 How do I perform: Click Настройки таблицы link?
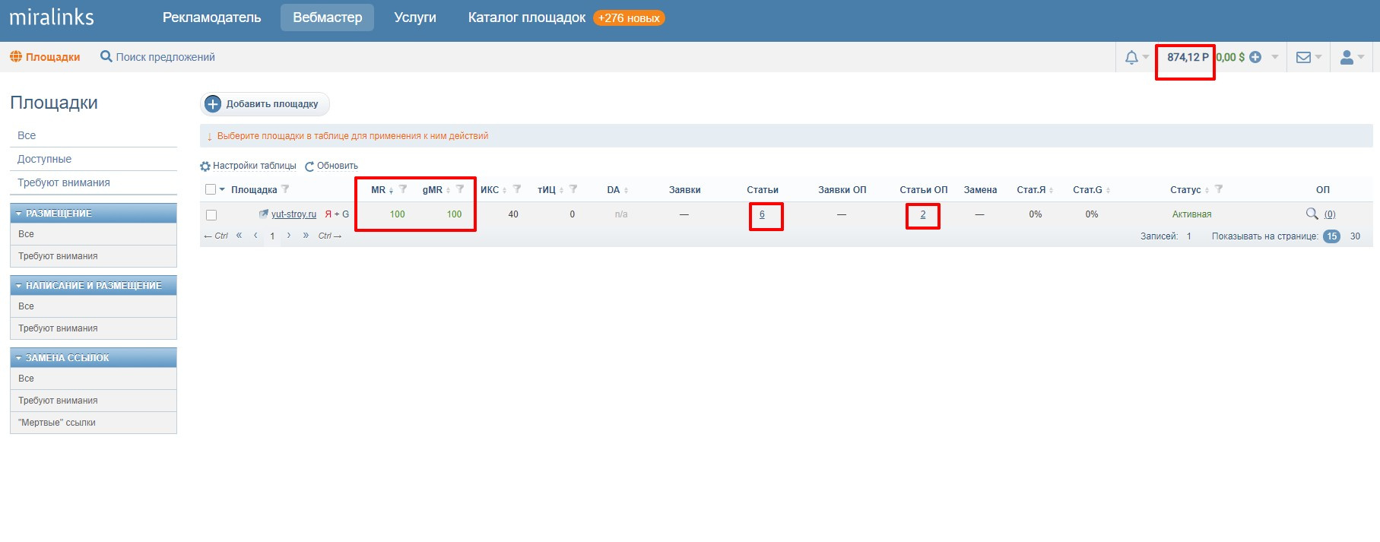point(255,166)
